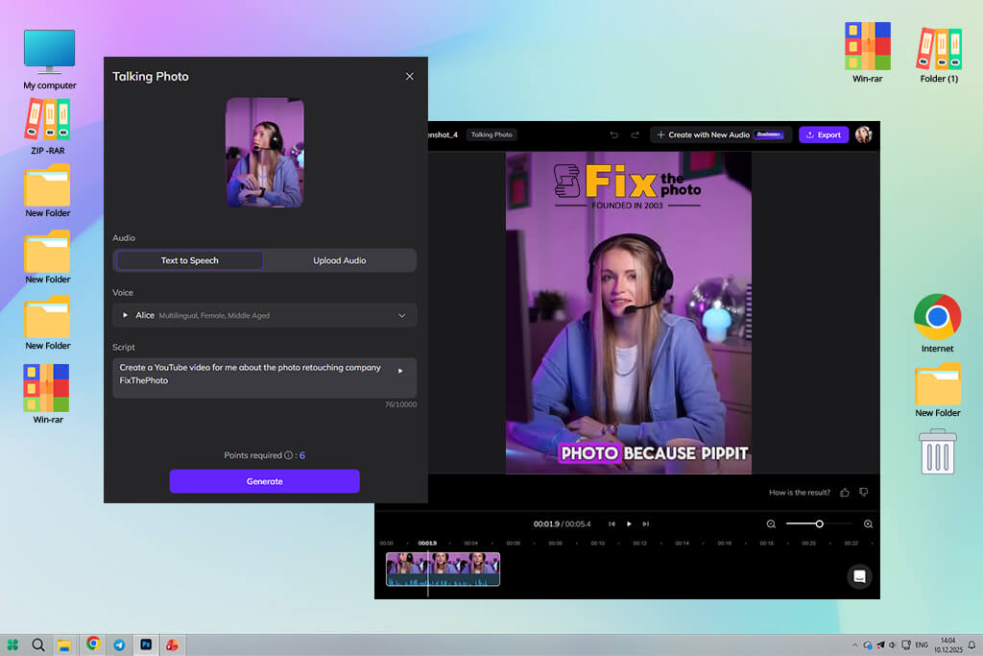The image size is (983, 656).
Task: Click the 00:04 mark on the timeline ruler
Action: tap(470, 543)
